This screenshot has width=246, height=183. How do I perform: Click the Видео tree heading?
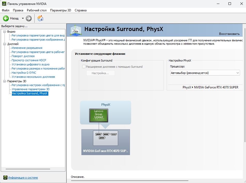[x=11, y=32]
